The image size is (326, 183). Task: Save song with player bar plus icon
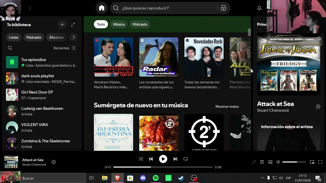click(54, 162)
